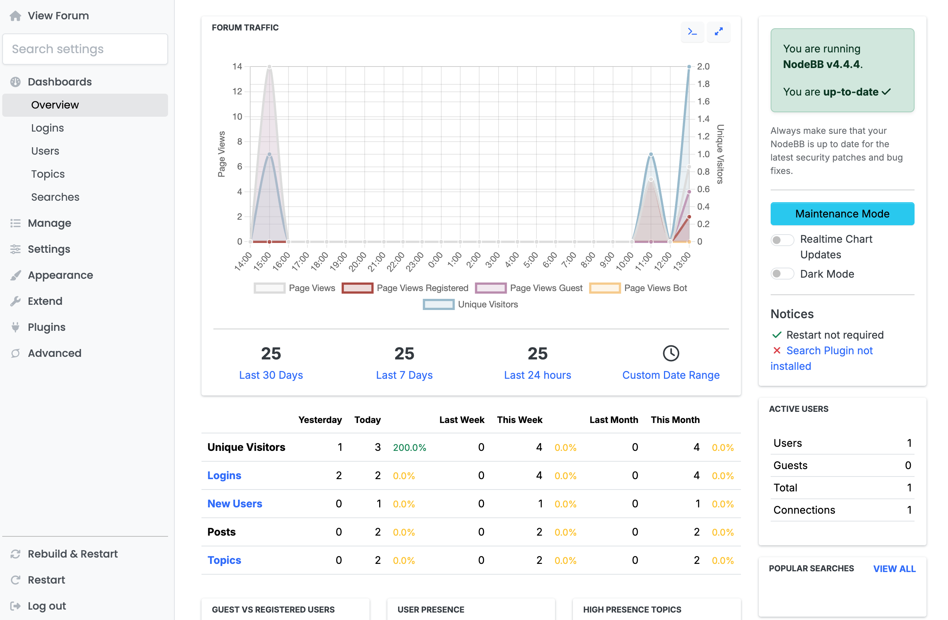Open the Searches dashboard
The width and height of the screenshot is (948, 620).
coord(55,197)
